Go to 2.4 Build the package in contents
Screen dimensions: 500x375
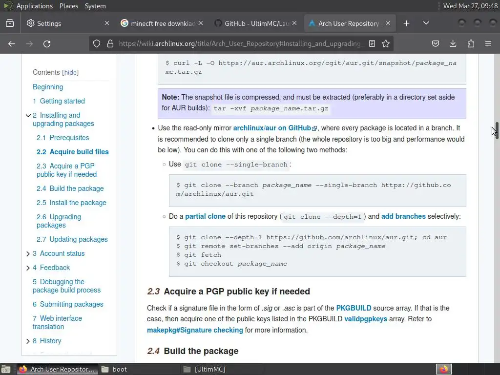(70, 188)
